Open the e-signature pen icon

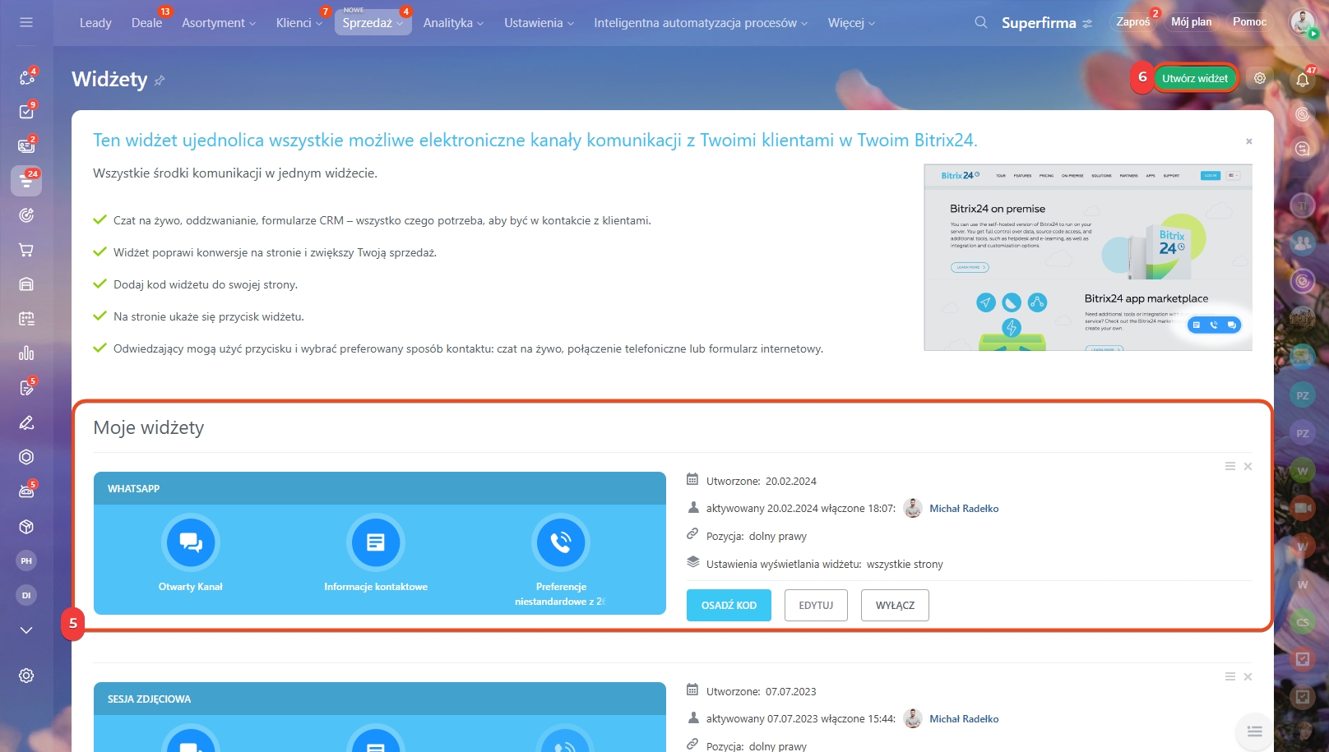(x=26, y=422)
